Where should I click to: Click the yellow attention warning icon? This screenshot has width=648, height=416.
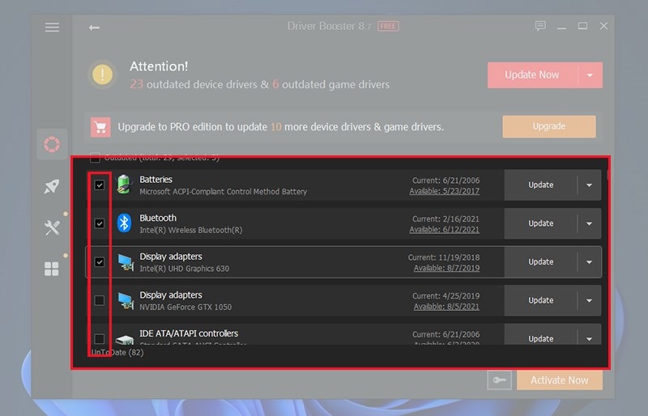102,75
